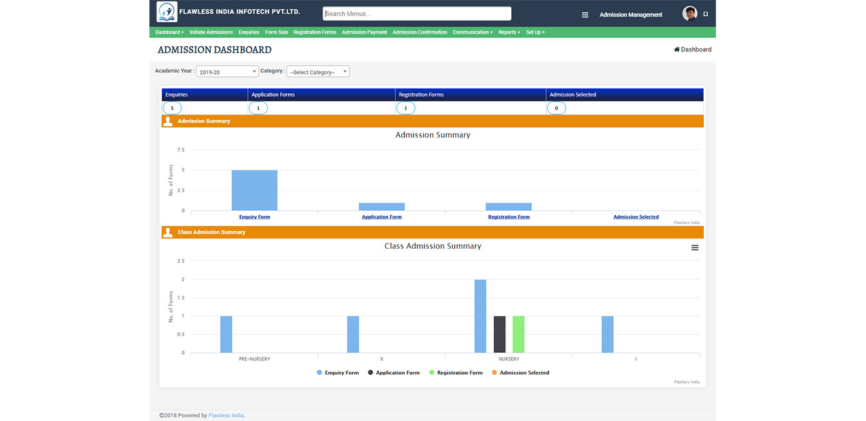Open the apps grid icon
The height and width of the screenshot is (421, 866).
click(x=585, y=15)
